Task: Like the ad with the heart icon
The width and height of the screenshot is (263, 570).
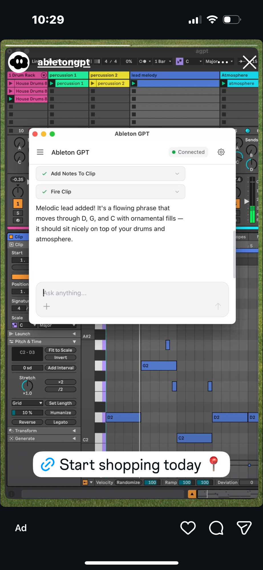Action: pyautogui.click(x=188, y=528)
